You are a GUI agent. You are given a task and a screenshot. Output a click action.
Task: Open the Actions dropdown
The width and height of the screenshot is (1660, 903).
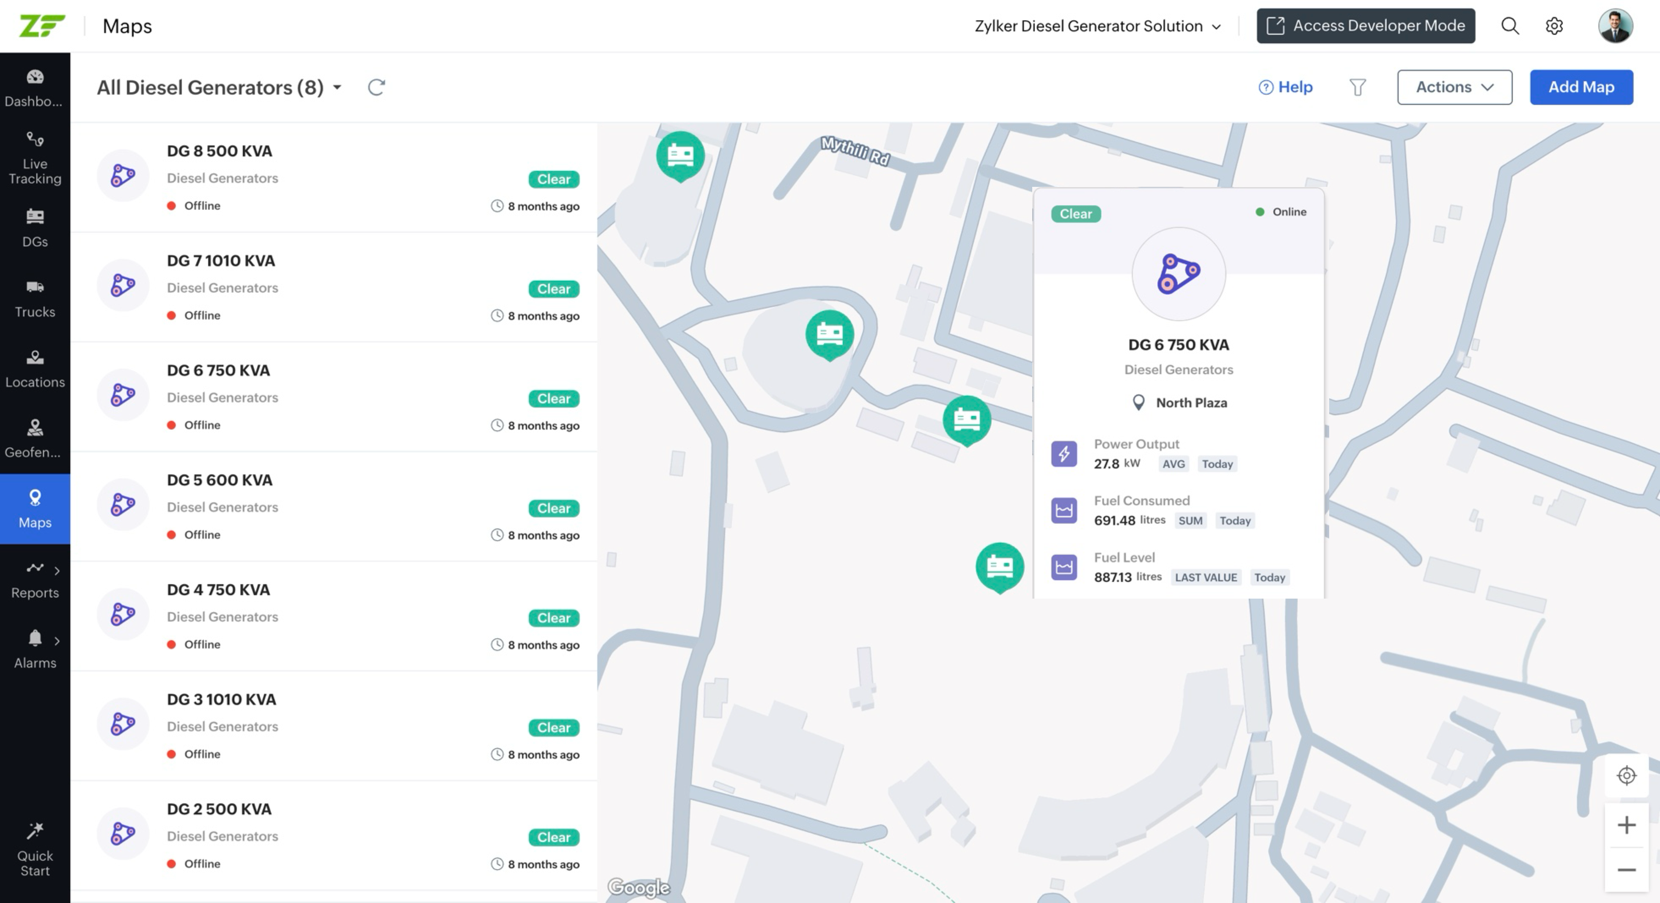coord(1454,87)
